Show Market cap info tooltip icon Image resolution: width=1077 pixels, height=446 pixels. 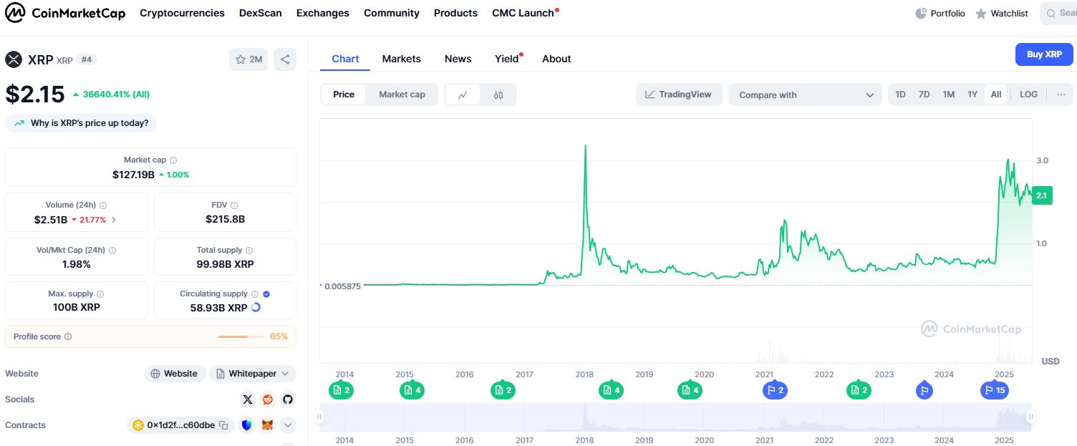tap(173, 160)
